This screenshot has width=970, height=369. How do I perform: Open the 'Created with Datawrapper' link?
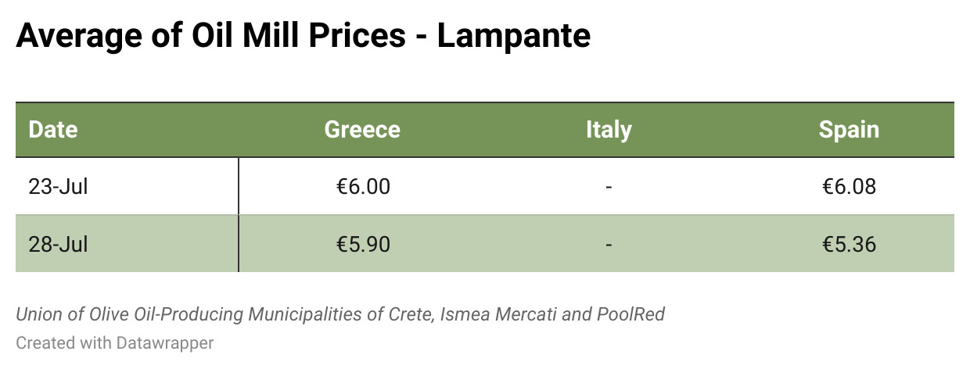(114, 342)
